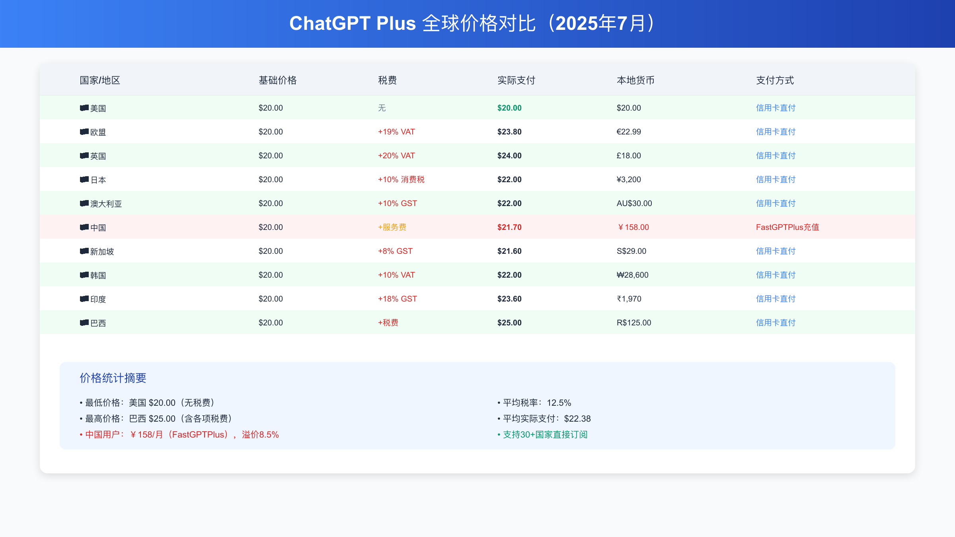955x537 pixels.
Task: Select the ￥158.00 local currency value
Action: 633,227
